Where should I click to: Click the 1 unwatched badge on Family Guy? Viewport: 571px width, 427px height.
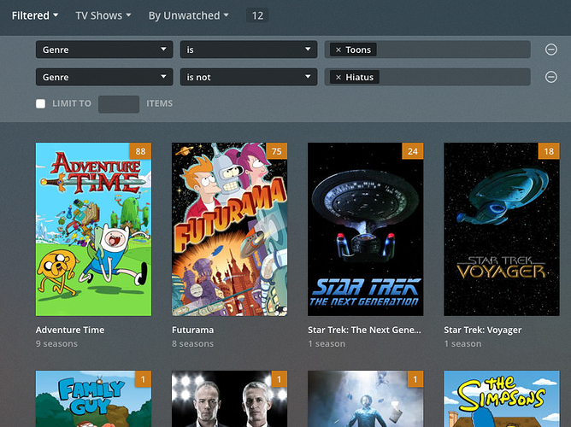click(x=143, y=379)
